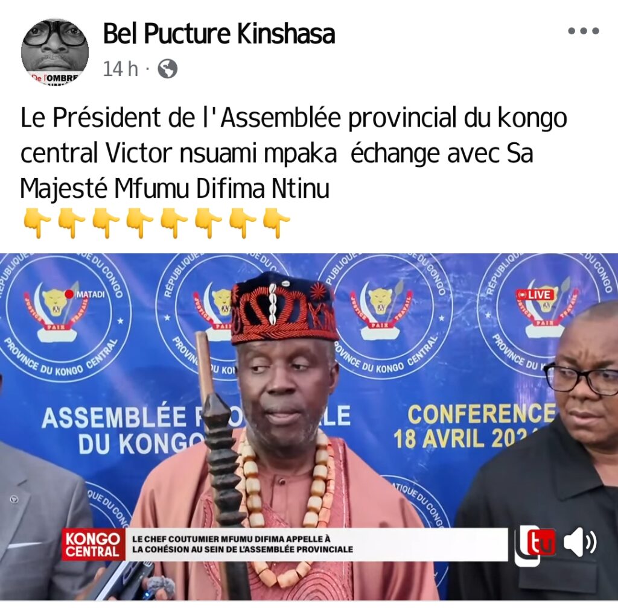
Task: Click the last pointing-down hand emoji
Action: pyautogui.click(x=276, y=223)
